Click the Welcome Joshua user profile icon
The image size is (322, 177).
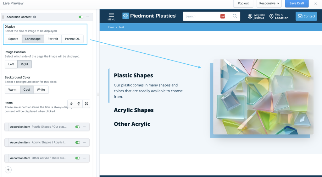[250, 16]
